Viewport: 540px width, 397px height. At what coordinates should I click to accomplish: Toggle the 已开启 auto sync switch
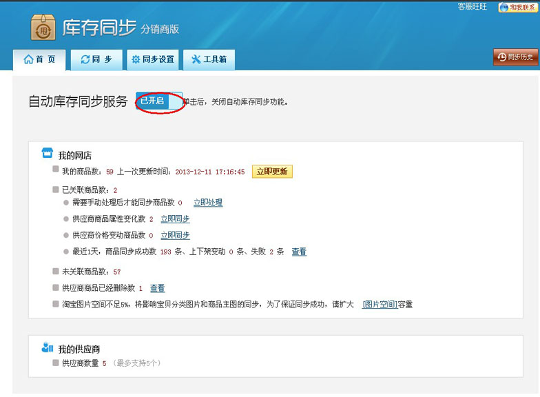(x=159, y=101)
